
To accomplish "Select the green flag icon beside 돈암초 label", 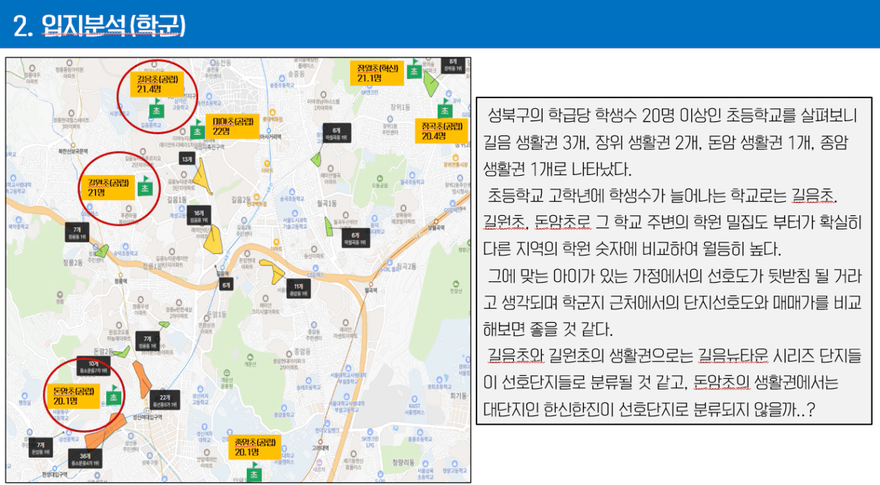I will tap(114, 395).
